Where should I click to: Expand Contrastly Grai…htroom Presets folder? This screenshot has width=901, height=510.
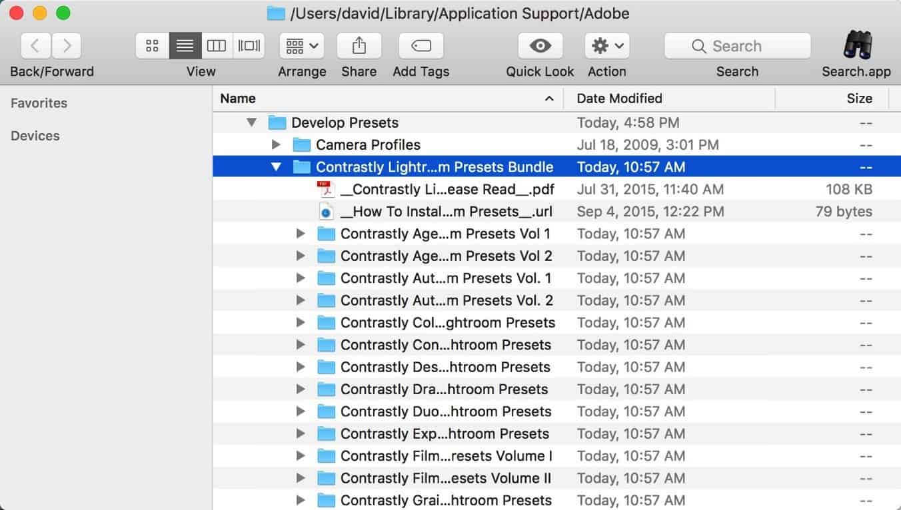pos(301,500)
